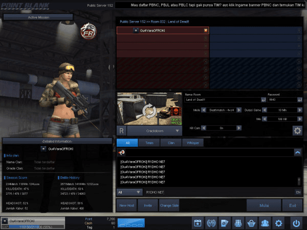Image resolution: width=307 pixels, height=230 pixels.
Task: Click the Change Side button
Action: tap(169, 205)
